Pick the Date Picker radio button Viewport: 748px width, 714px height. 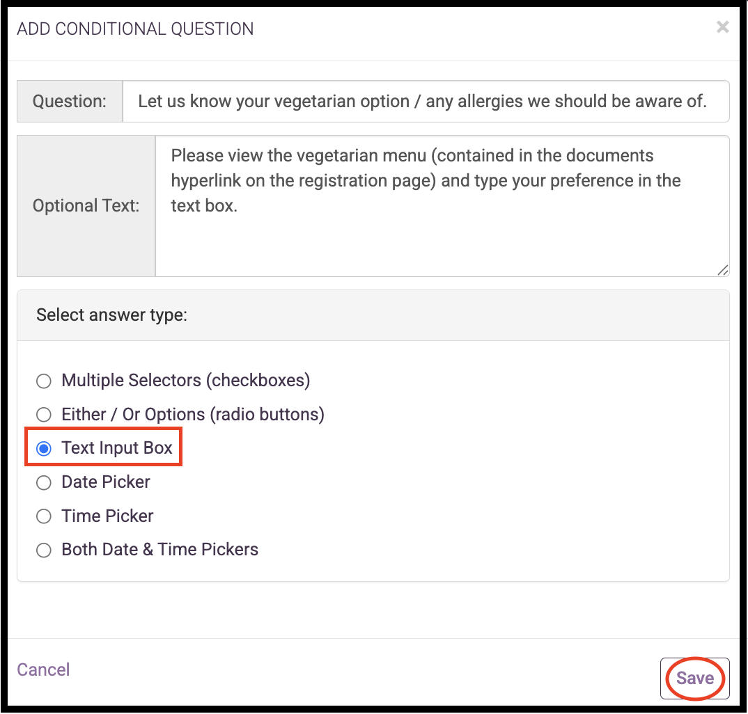coord(44,482)
